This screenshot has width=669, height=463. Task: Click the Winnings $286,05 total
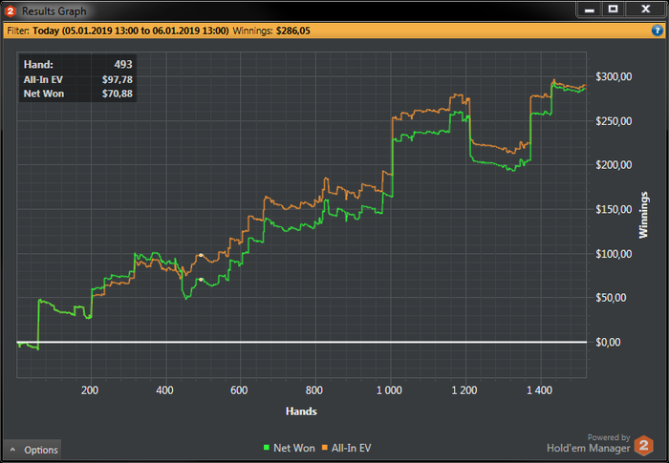point(271,31)
